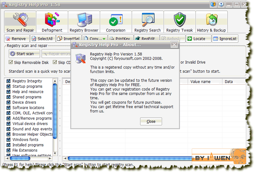Uncheck Installed programs scan item
254x172 pixels.
coord(8,145)
